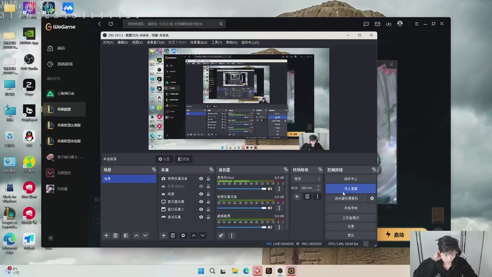Open Windows Start button on taskbar
492x277 pixels.
click(x=201, y=271)
